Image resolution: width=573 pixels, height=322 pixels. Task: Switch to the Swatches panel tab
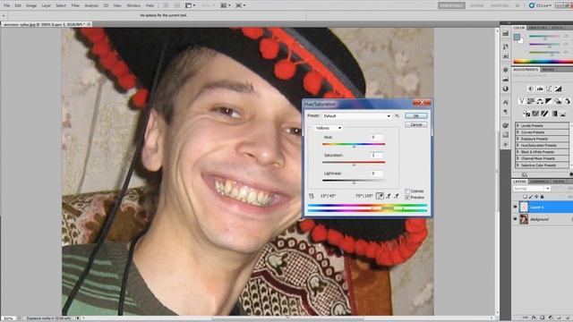click(x=537, y=28)
